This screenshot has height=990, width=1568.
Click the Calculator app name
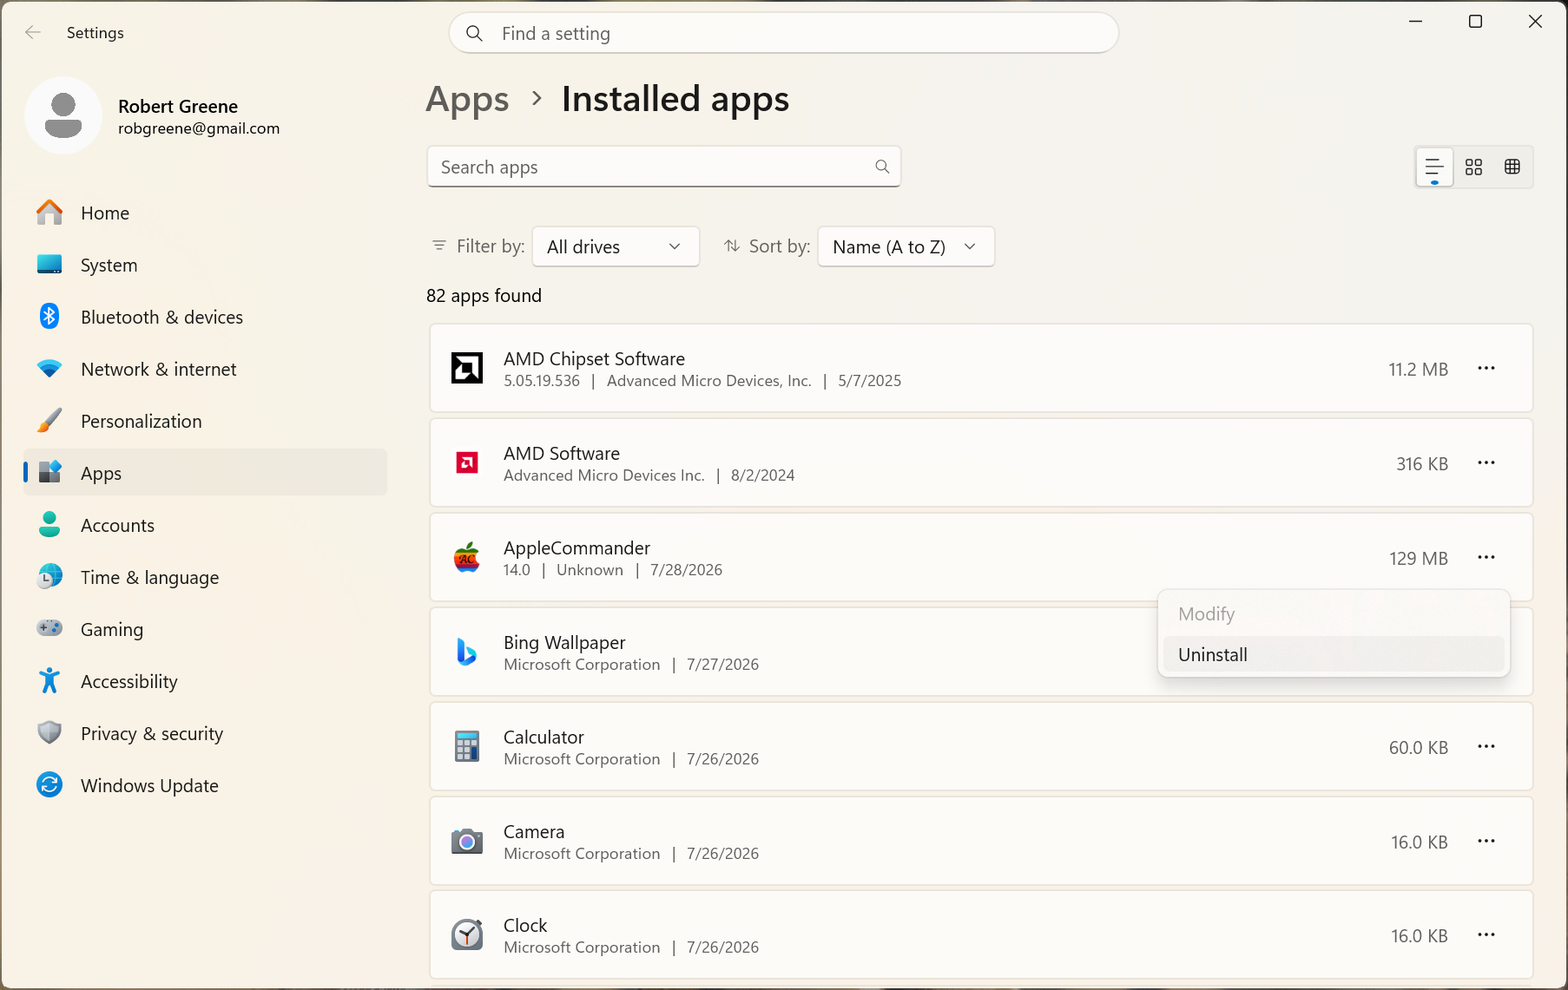(x=544, y=737)
